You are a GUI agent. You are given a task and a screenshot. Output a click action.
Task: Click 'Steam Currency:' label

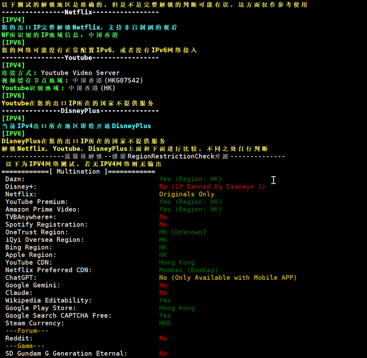click(35, 323)
